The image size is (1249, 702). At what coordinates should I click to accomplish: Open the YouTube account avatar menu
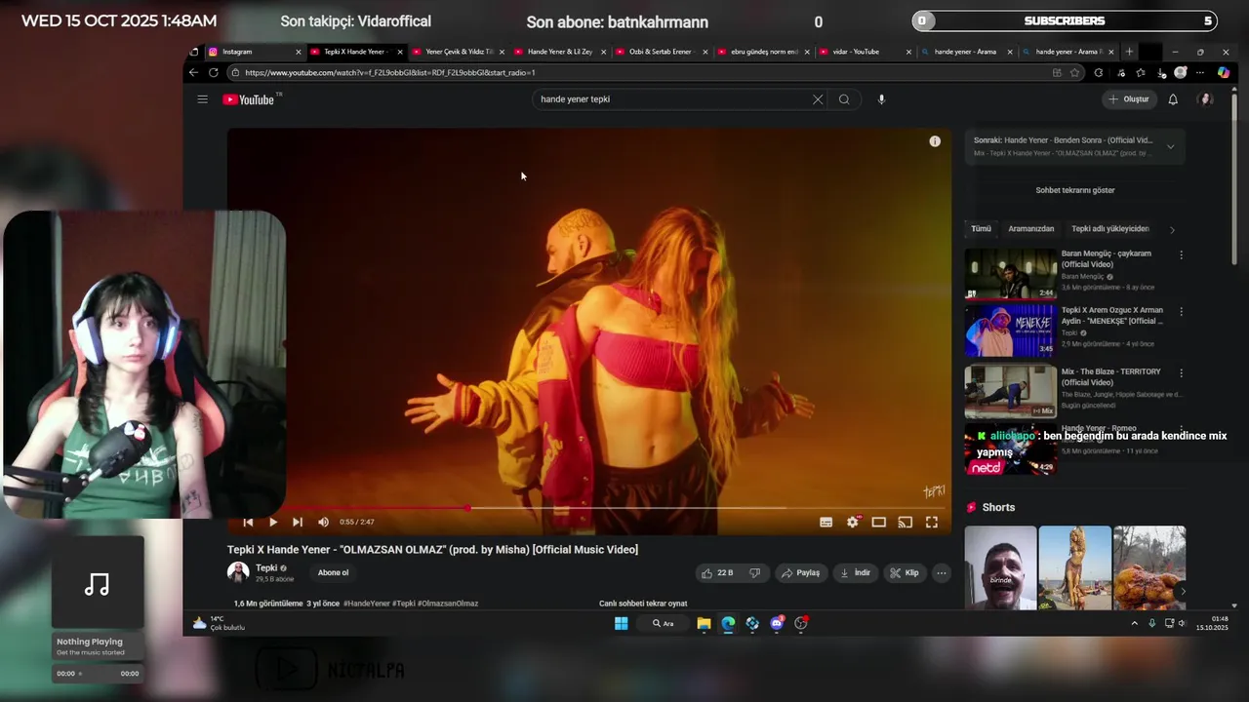[1206, 99]
